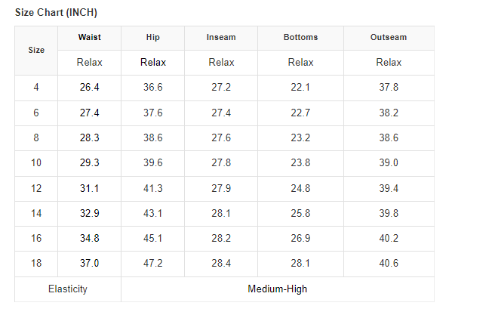
Task: Select bottoms value 22.7
Action: (300, 113)
